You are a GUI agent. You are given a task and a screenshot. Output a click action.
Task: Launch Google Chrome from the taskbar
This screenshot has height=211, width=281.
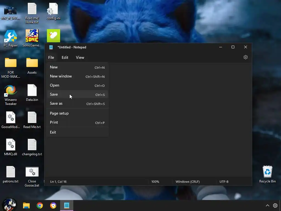[40, 206]
